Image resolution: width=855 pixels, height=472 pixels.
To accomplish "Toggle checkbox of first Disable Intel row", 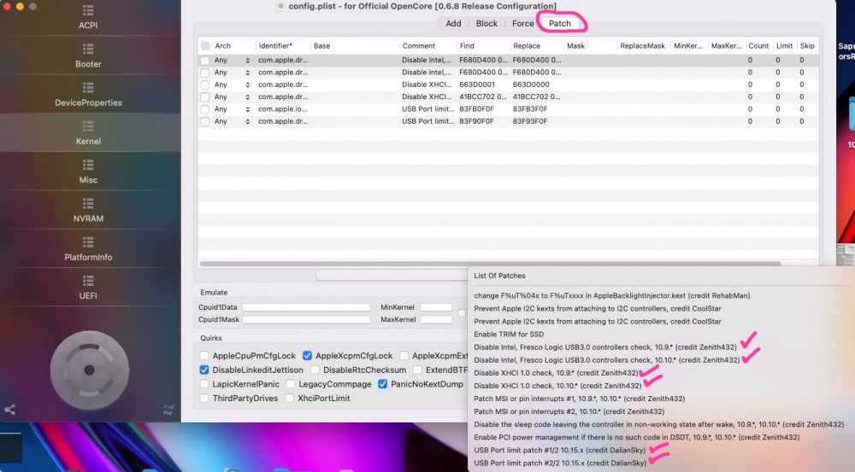I will tap(205, 61).
